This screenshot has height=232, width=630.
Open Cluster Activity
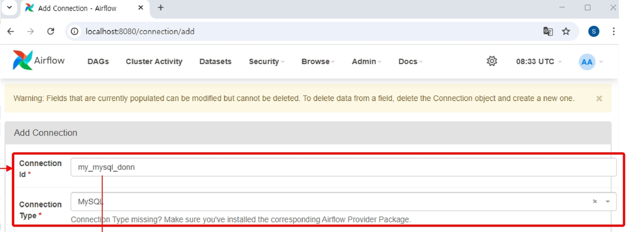point(154,62)
